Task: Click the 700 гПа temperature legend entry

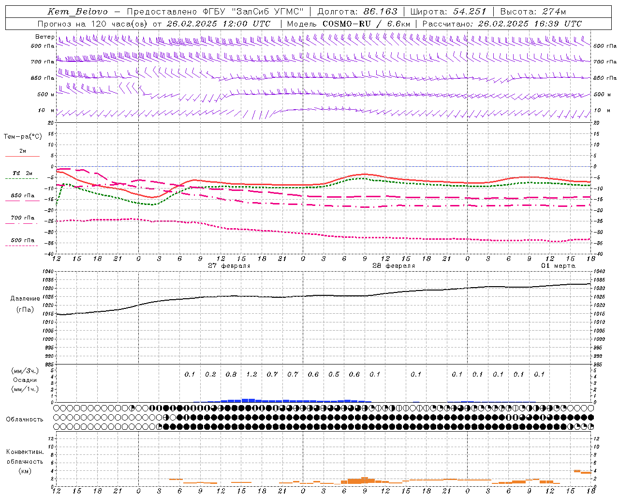Action: [x=23, y=218]
